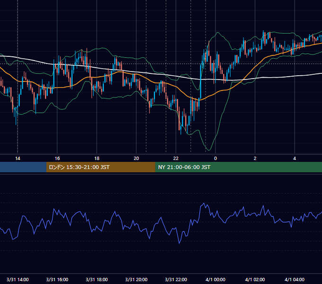Click the 3/31 22:00 time label
Image resolution: width=322 pixels, height=284 pixels.
coord(176,279)
